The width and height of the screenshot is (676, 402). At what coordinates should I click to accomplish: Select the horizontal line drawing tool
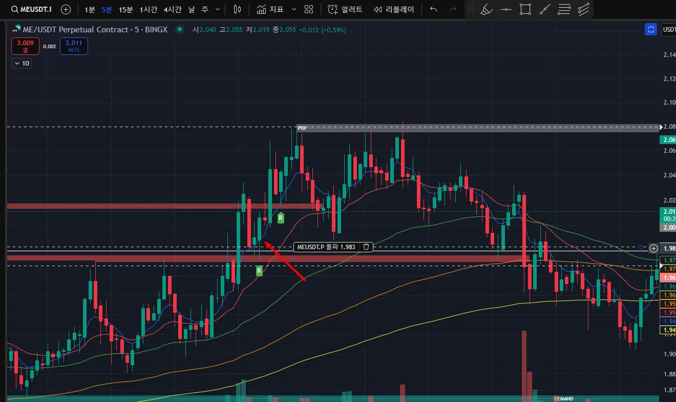506,9
